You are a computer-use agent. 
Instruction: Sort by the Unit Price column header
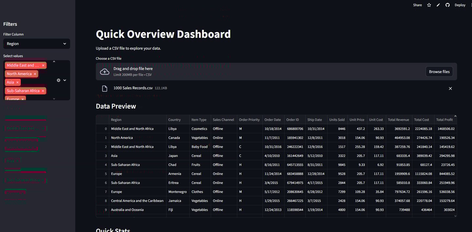(x=357, y=120)
